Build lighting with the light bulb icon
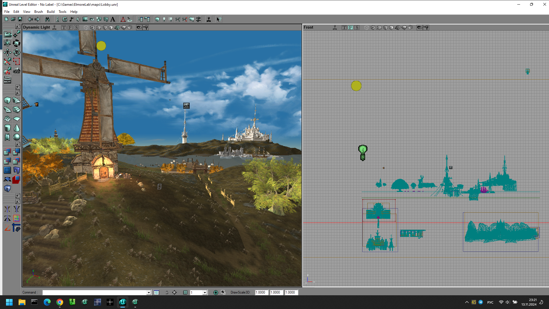Viewport: 549px width, 309px height. [x=164, y=19]
